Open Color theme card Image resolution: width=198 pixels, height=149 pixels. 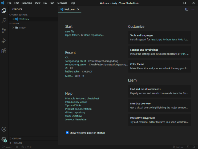tap(159, 66)
